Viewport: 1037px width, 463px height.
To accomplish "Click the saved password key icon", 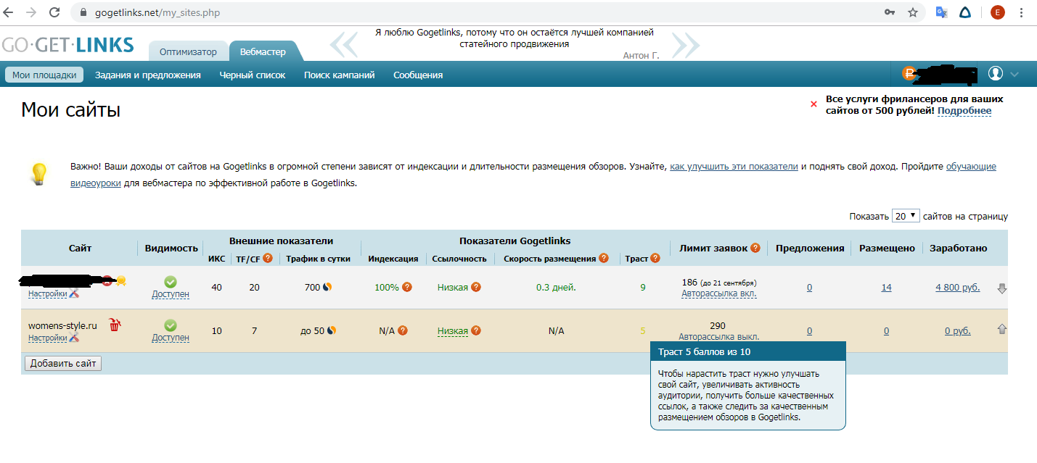I will point(890,12).
